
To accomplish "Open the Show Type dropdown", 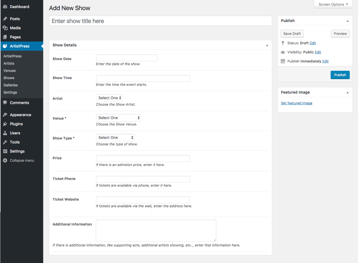I will coord(115,138).
